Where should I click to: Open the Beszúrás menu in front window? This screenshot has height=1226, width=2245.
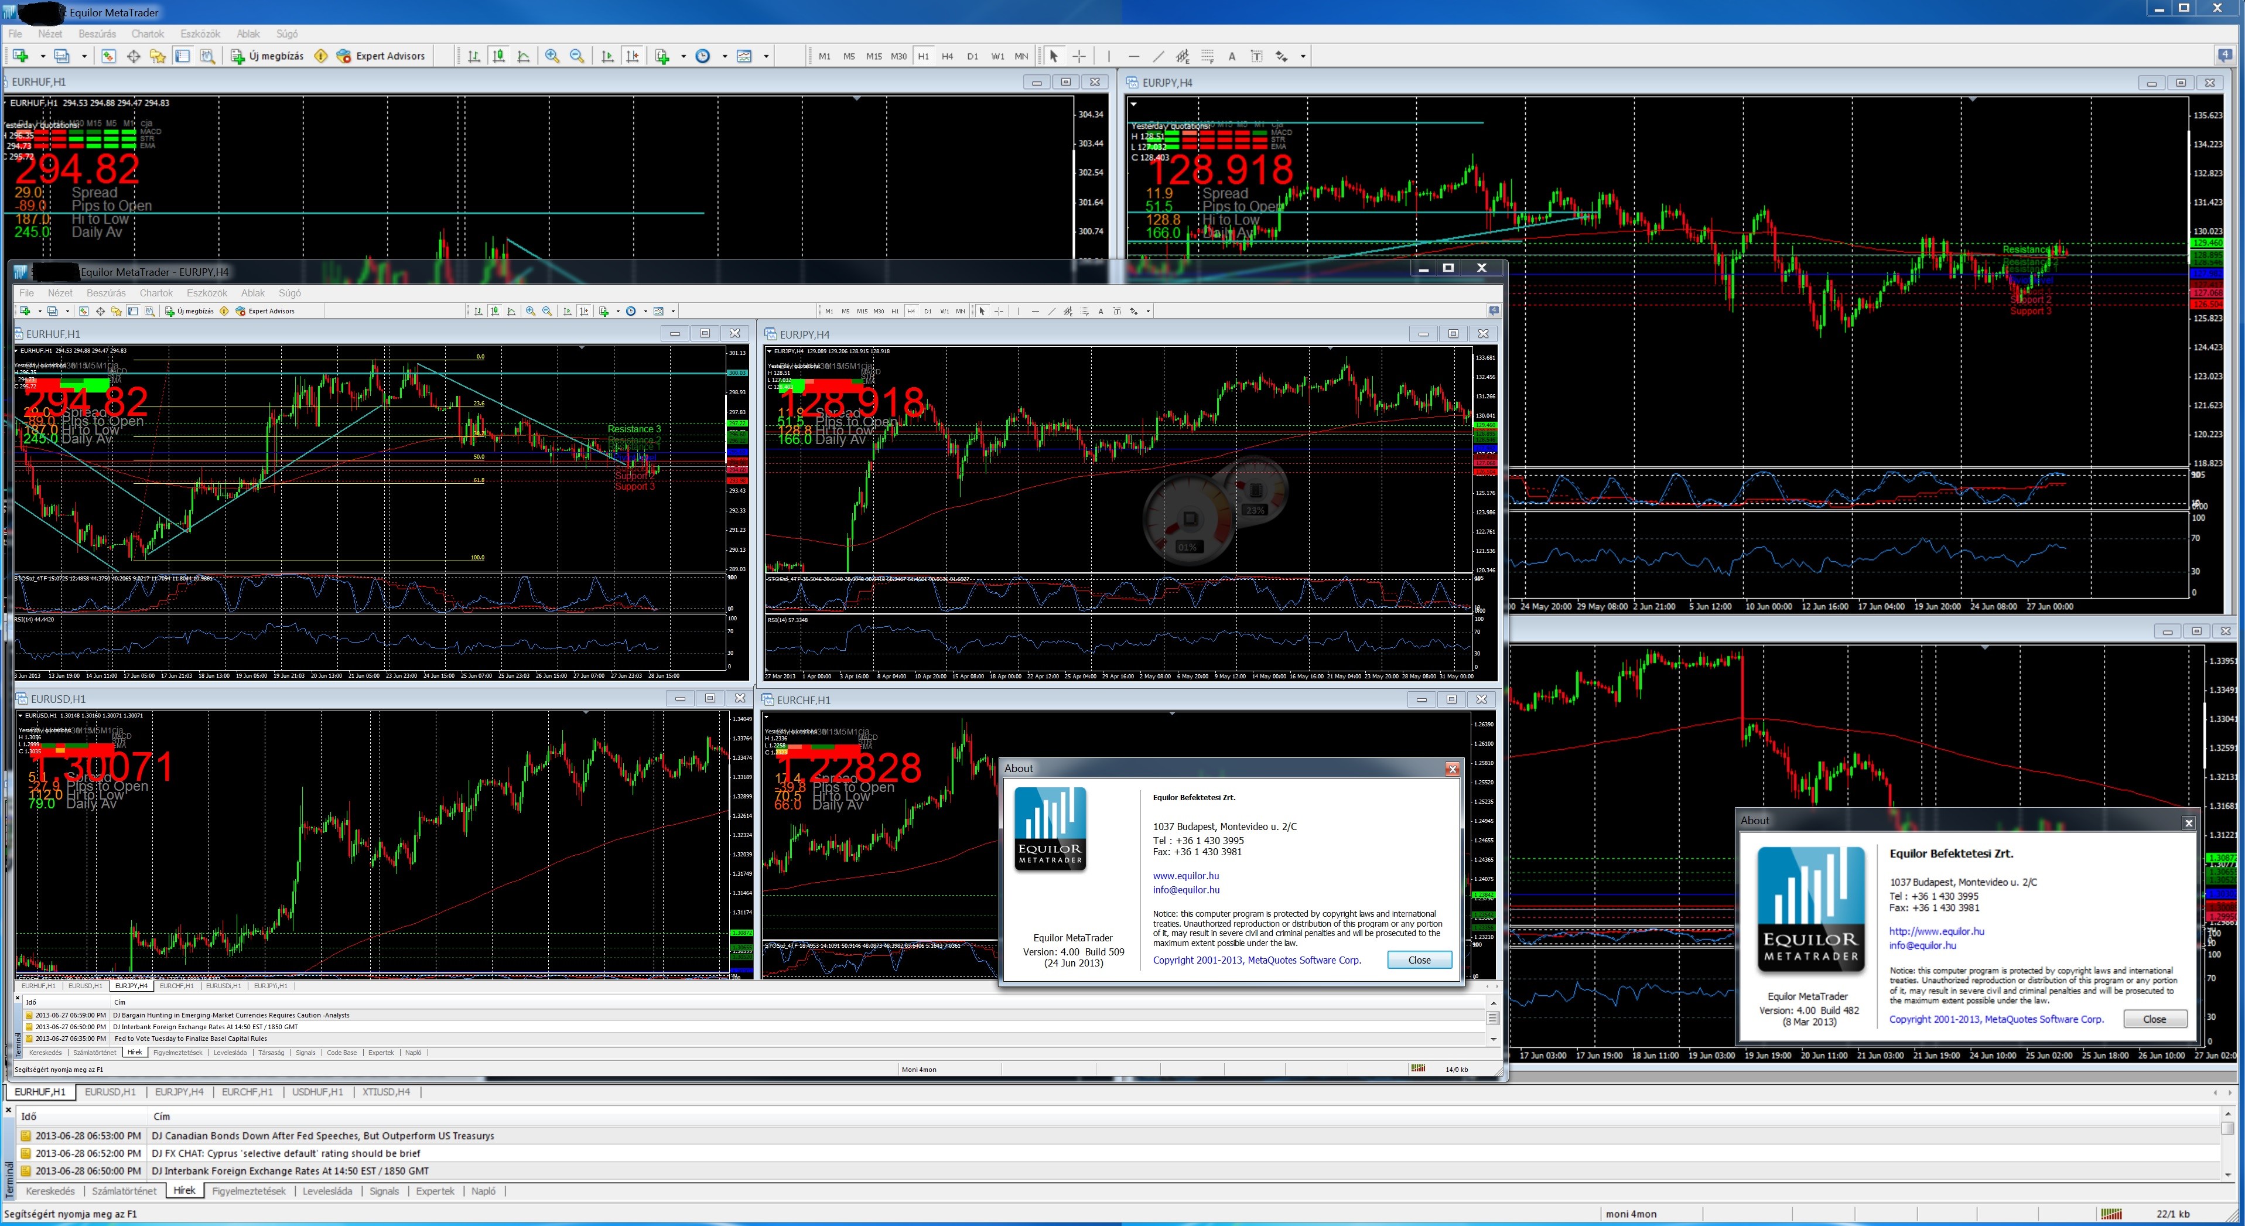click(x=107, y=293)
